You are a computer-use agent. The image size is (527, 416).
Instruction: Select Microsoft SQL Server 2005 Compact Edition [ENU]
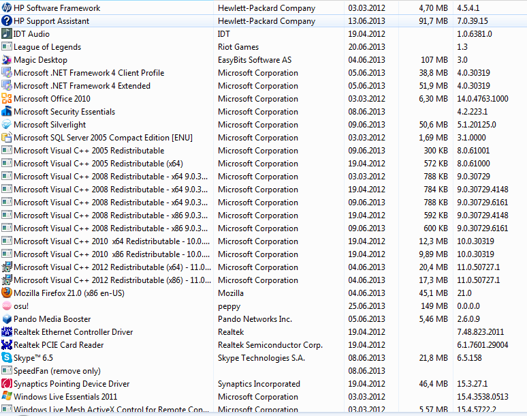tap(103, 138)
